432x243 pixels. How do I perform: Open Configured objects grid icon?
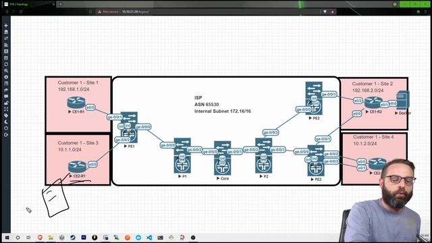pos(6,58)
